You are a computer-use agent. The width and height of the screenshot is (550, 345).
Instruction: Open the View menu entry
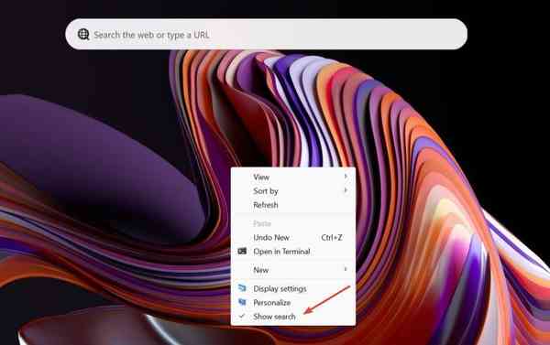(293, 177)
